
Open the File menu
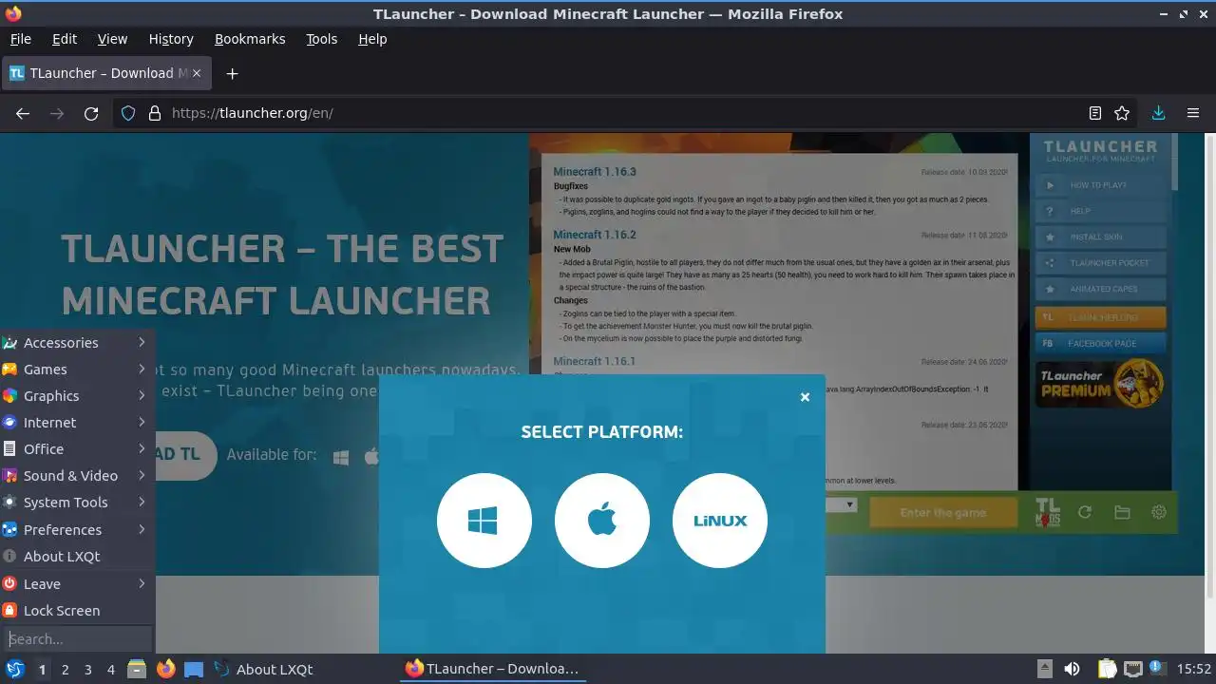click(20, 39)
